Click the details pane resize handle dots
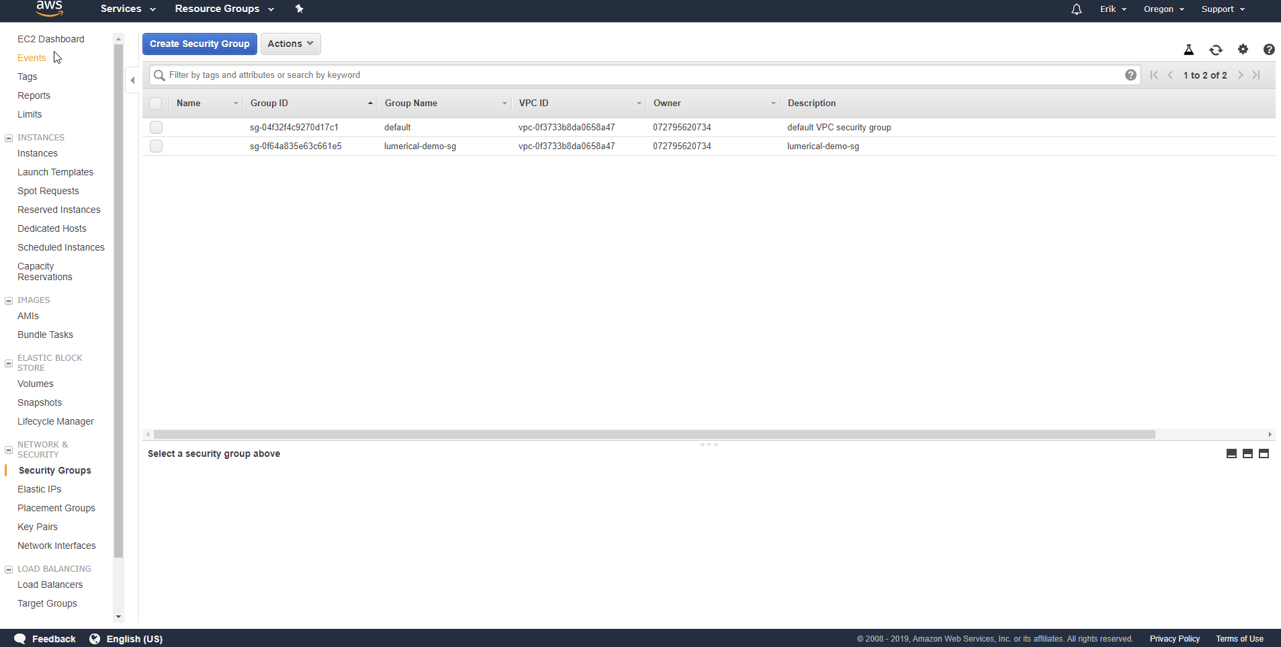Screen dimensions: 1281x647 pos(709,444)
